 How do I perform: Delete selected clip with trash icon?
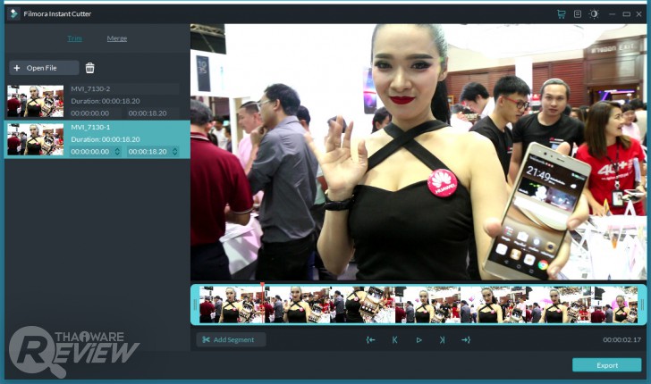[90, 68]
